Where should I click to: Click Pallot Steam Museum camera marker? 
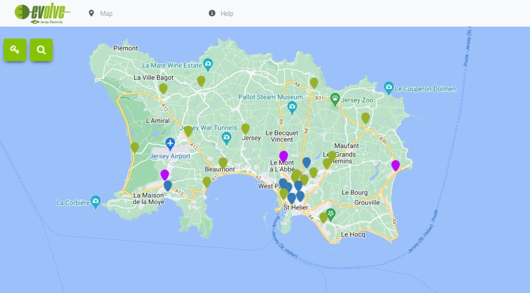click(292, 107)
